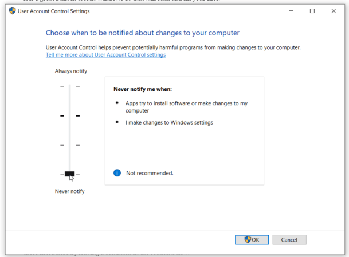The height and width of the screenshot is (257, 349).
Task: Click the UAC shield icon in title bar
Action: [11, 11]
